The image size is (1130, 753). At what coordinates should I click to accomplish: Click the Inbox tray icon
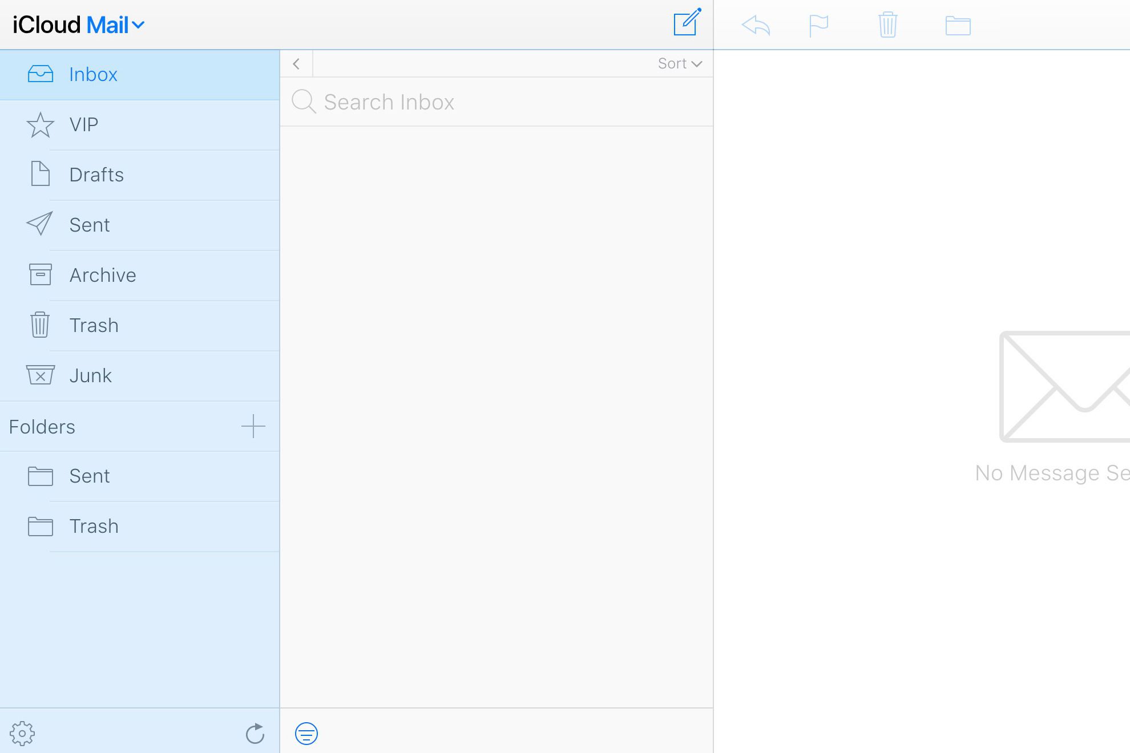[x=41, y=75]
